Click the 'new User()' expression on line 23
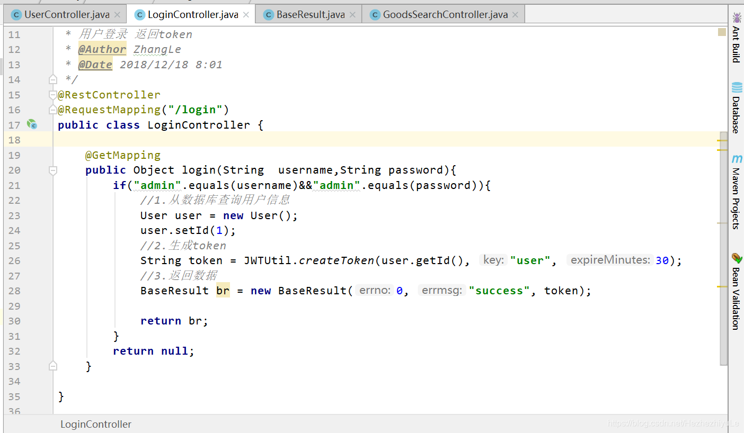 point(258,215)
